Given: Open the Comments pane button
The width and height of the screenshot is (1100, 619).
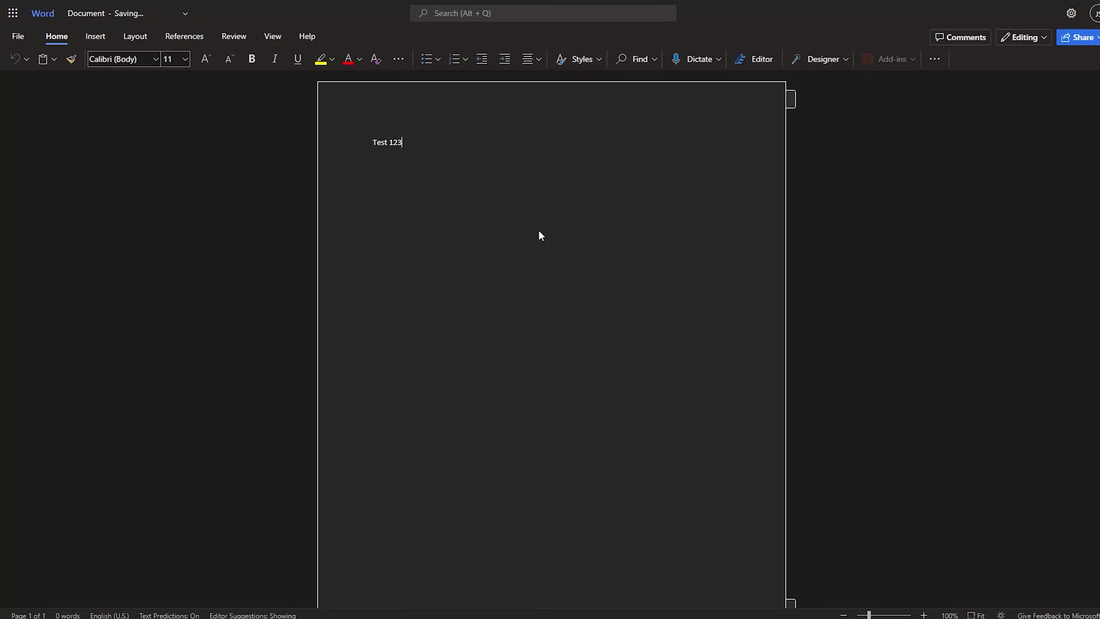Looking at the screenshot, I should [960, 38].
